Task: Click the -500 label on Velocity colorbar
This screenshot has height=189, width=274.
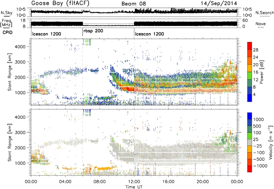Action: 259,159
